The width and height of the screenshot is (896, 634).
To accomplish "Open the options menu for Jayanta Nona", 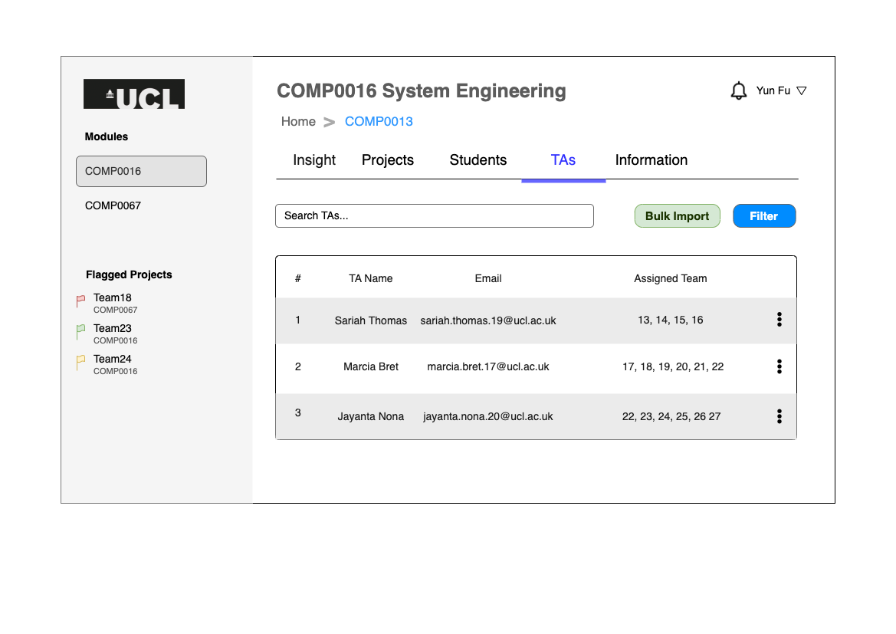I will 779,416.
